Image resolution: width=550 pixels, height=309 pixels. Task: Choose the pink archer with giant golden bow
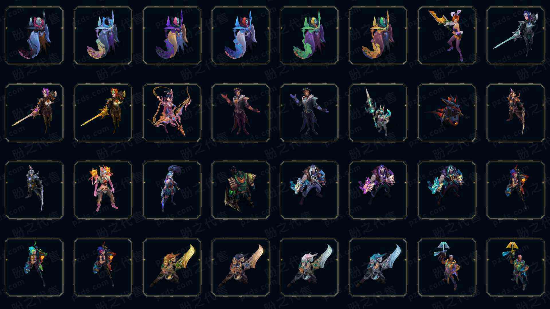click(172, 113)
